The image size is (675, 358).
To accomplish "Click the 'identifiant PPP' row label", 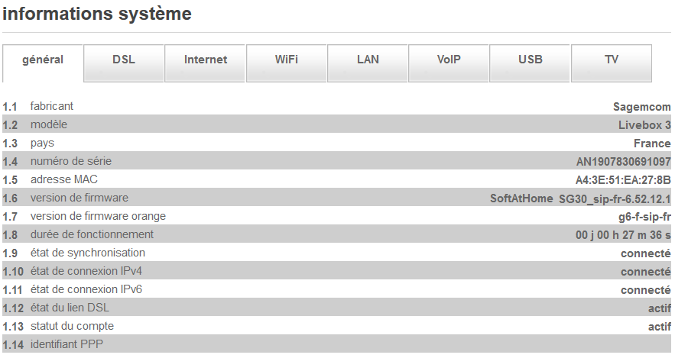I will coord(67,344).
